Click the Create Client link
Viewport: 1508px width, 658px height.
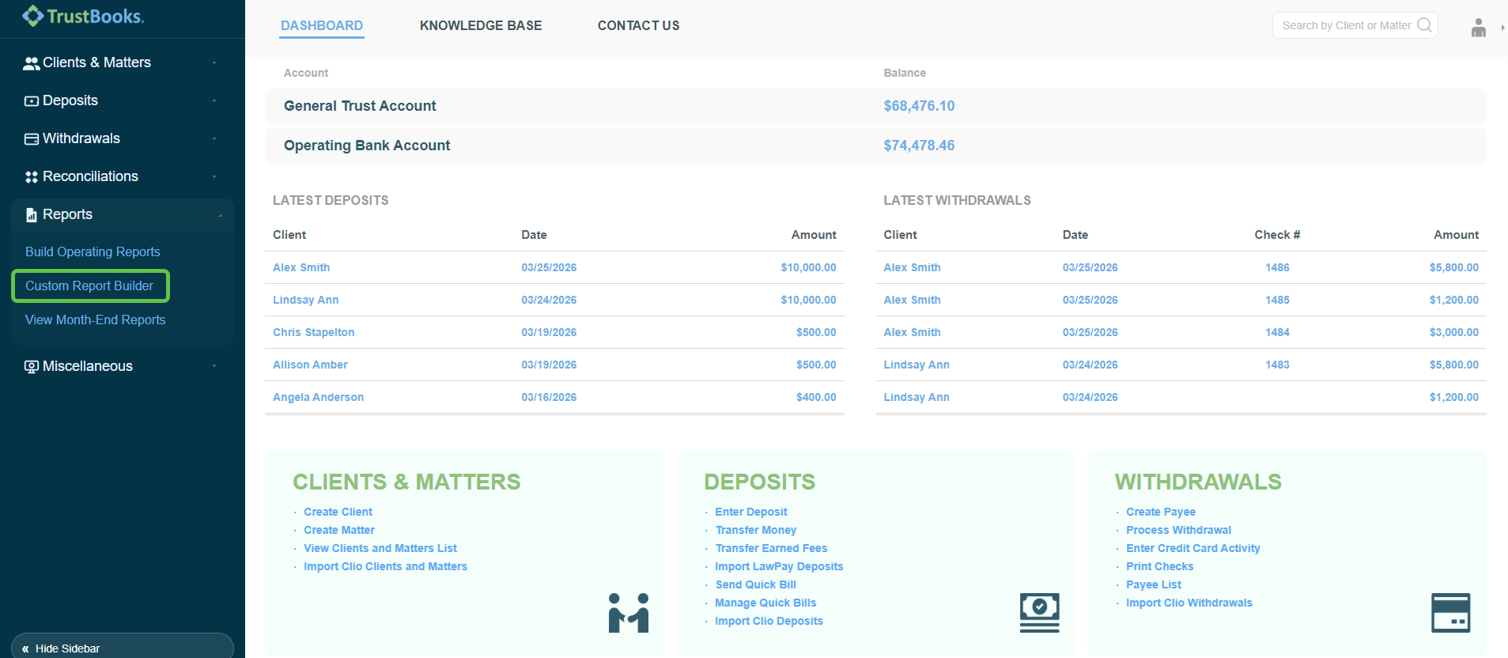tap(338, 512)
